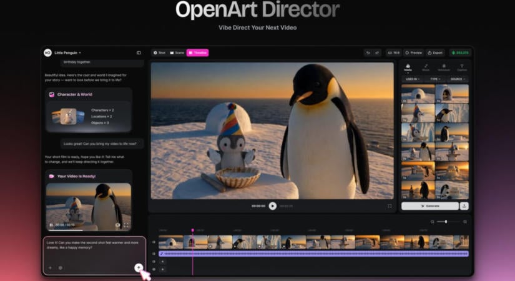Pause the chat video preview
This screenshot has height=281, width=515.
click(51, 225)
